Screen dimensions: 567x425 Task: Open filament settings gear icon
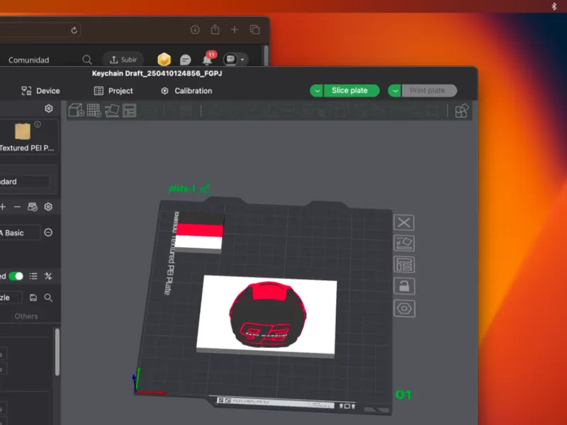48,207
